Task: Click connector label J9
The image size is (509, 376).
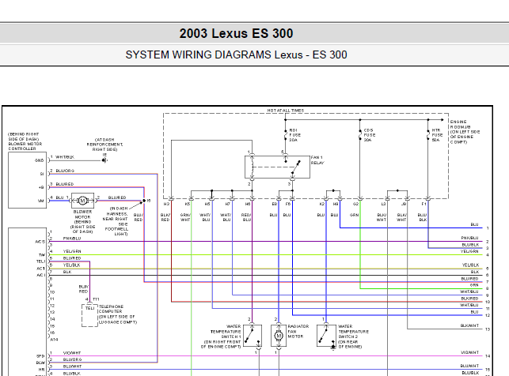Action: pyautogui.click(x=404, y=204)
